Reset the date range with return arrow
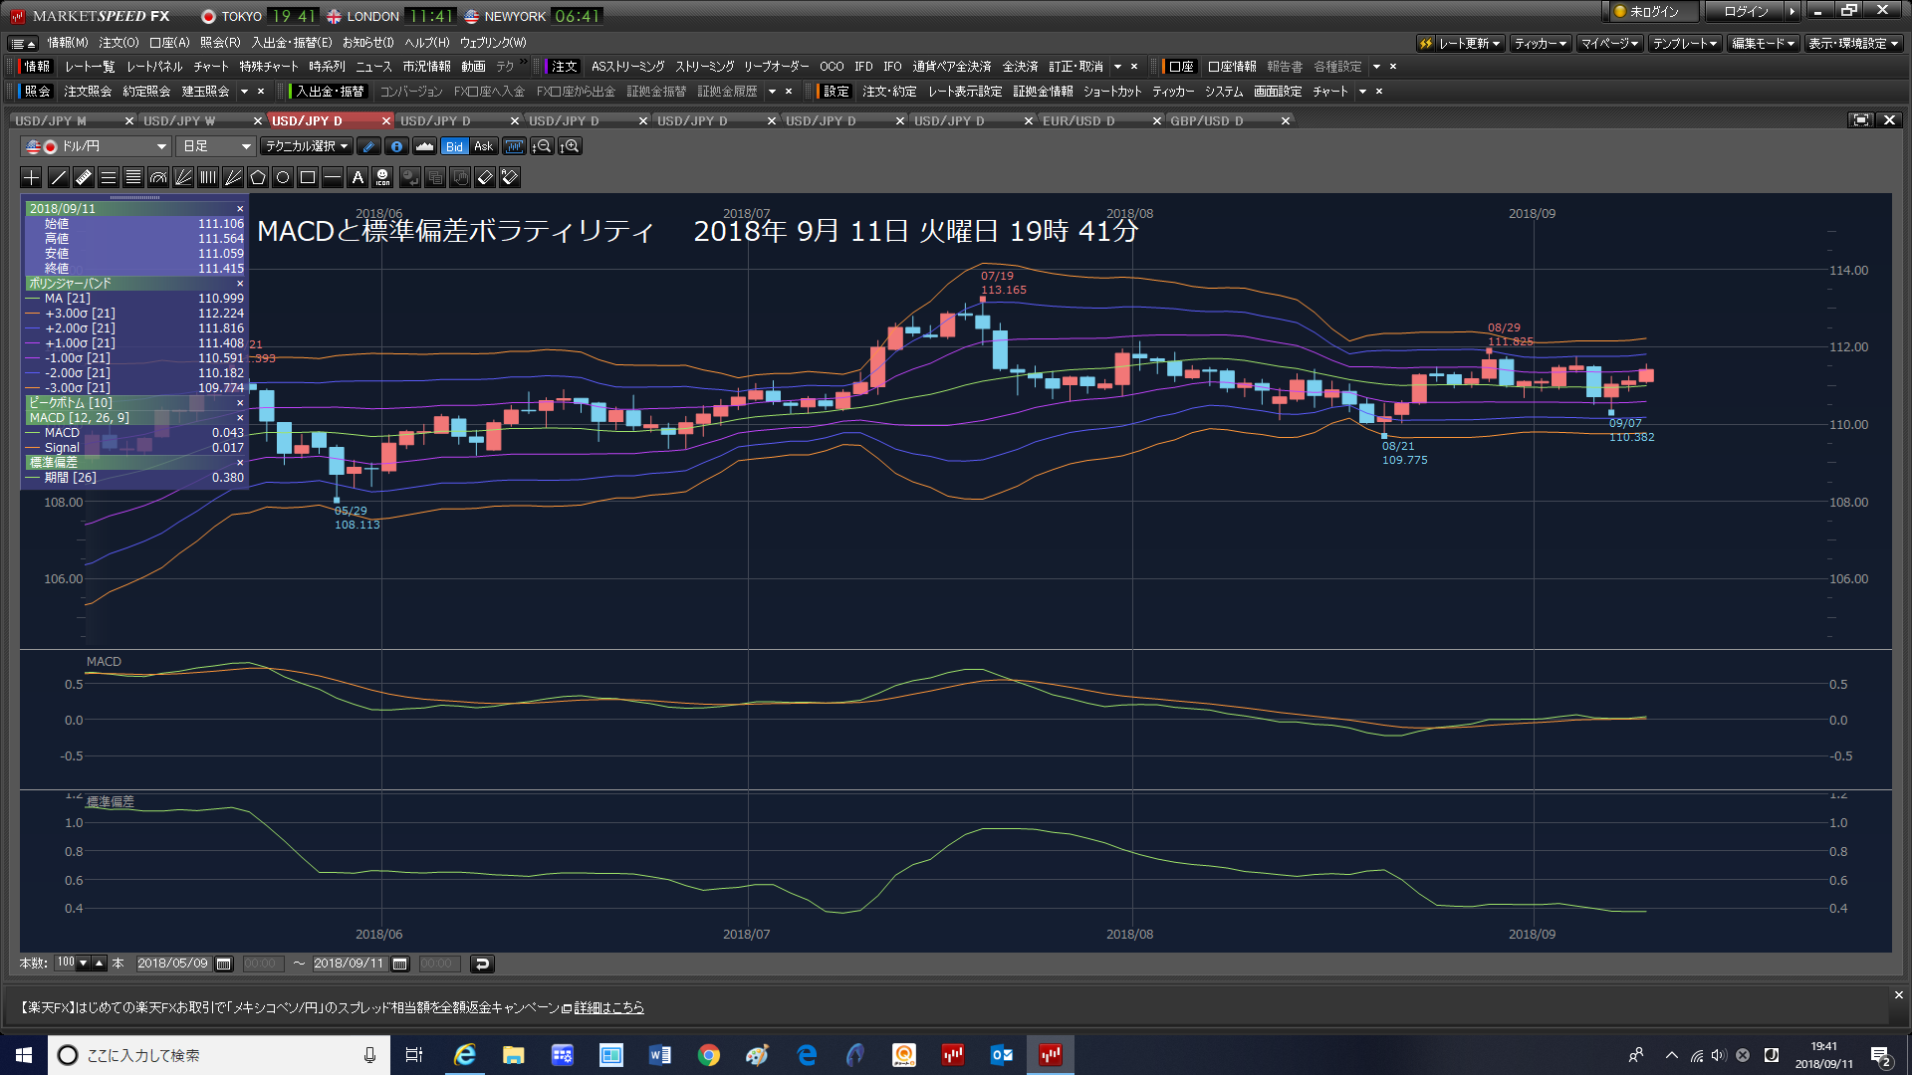 click(482, 964)
